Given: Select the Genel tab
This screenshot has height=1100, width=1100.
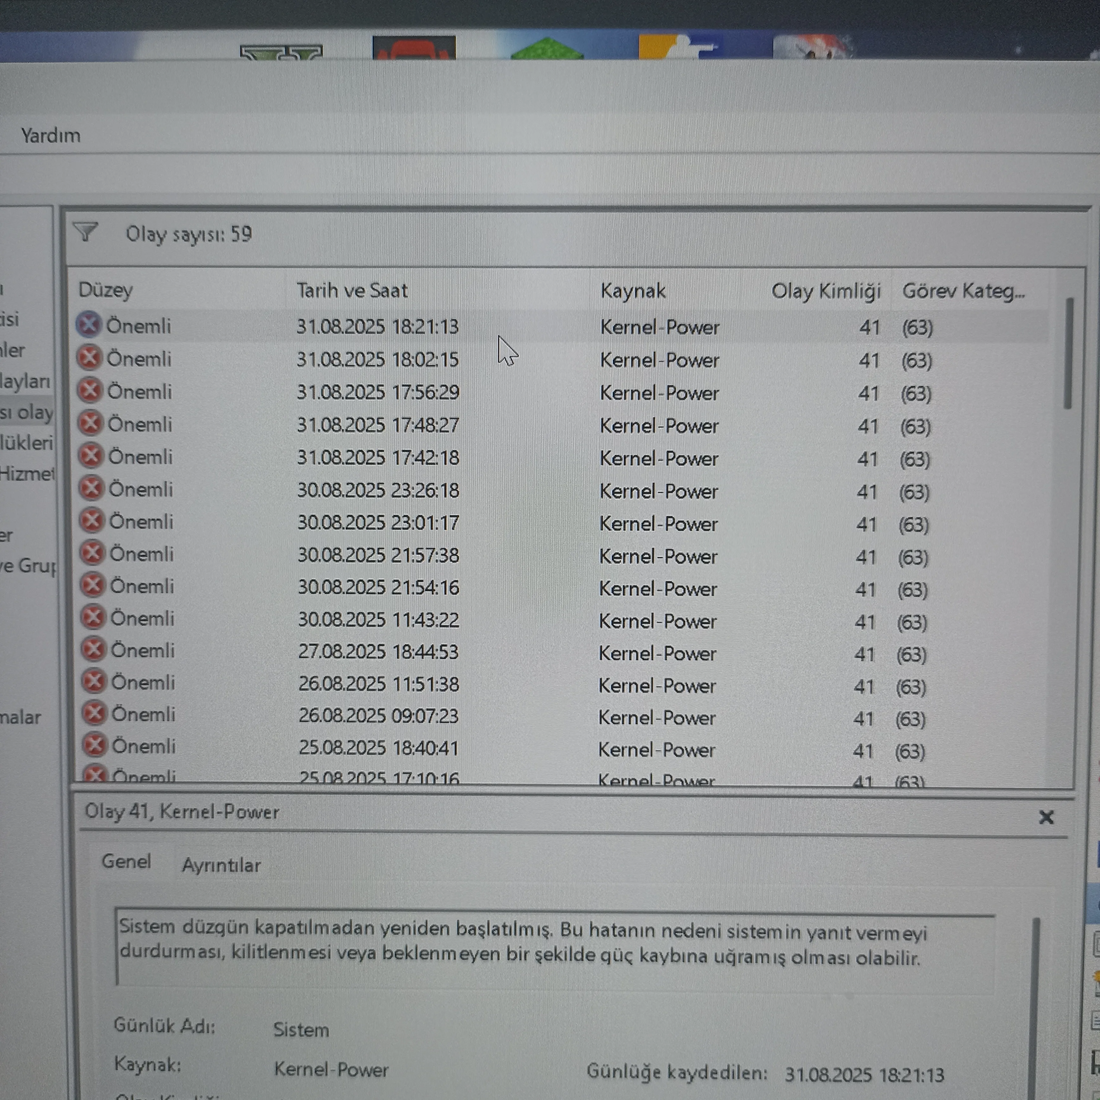Looking at the screenshot, I should tap(126, 861).
